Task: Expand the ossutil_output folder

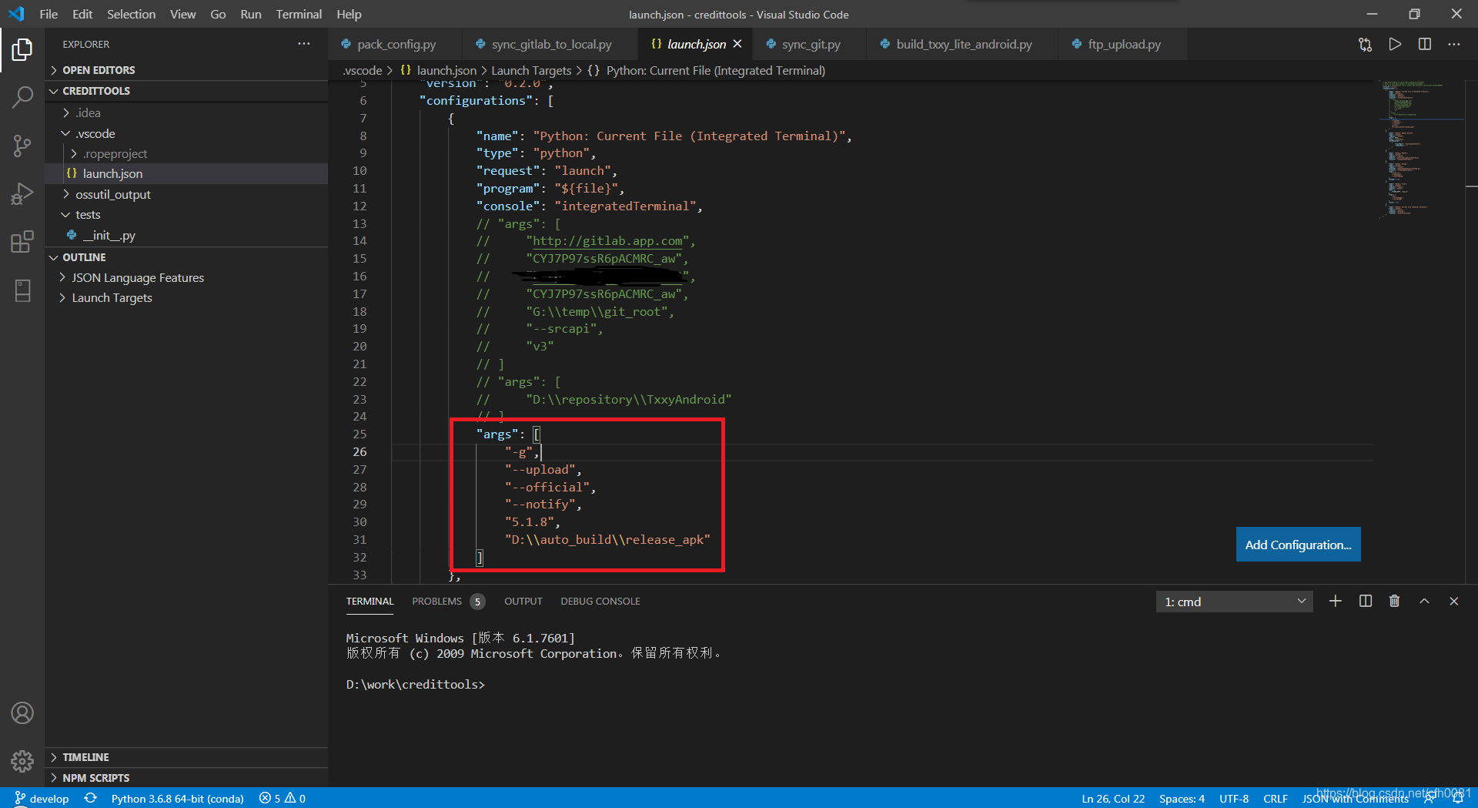Action: click(x=112, y=194)
